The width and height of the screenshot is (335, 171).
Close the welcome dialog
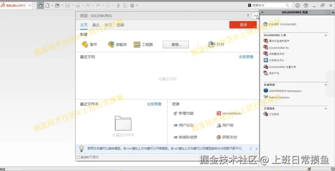tap(255, 16)
